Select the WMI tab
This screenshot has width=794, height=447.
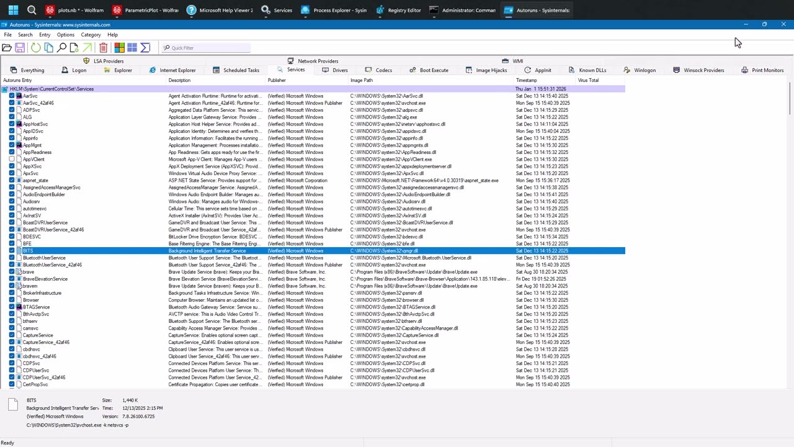coord(512,61)
